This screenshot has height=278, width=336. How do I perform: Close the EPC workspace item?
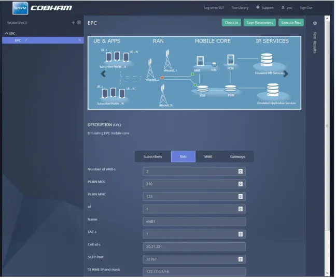click(x=79, y=40)
